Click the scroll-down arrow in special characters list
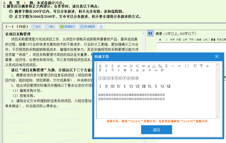 coord(217,116)
